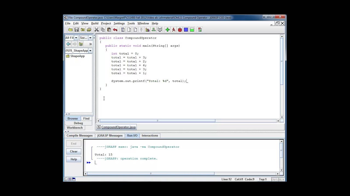Open the Build menu

(95, 23)
